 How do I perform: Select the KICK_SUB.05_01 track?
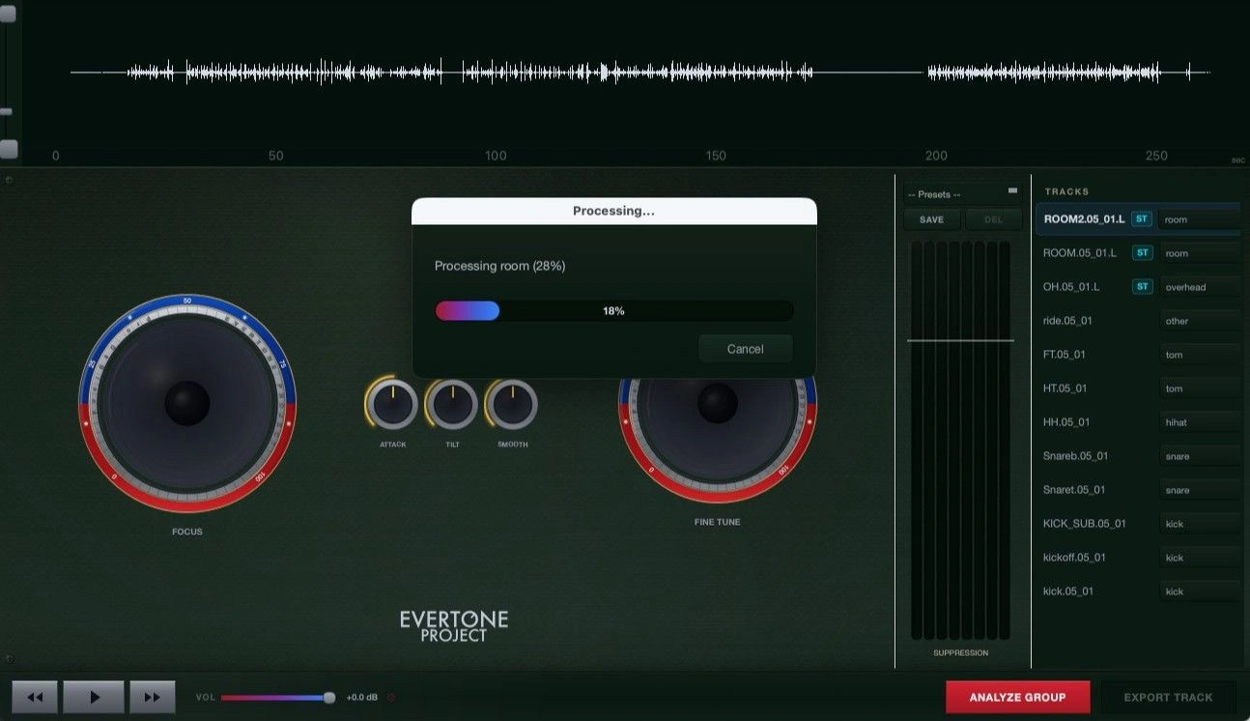click(1084, 524)
